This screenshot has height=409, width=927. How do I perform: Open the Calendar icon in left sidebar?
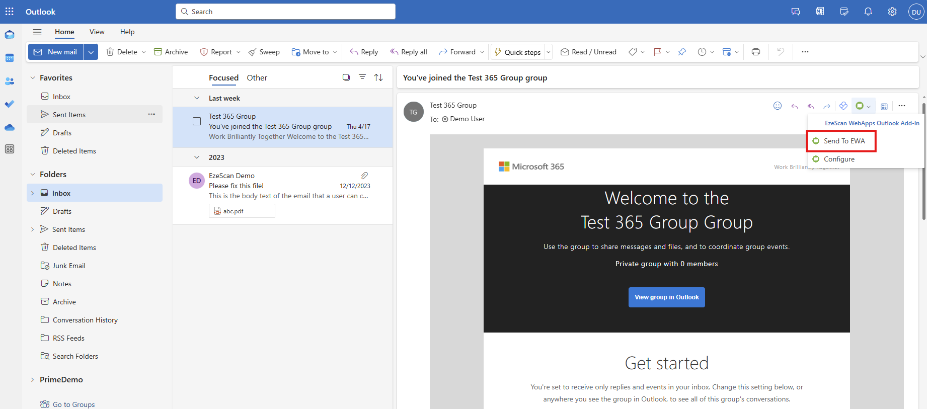pyautogui.click(x=10, y=58)
